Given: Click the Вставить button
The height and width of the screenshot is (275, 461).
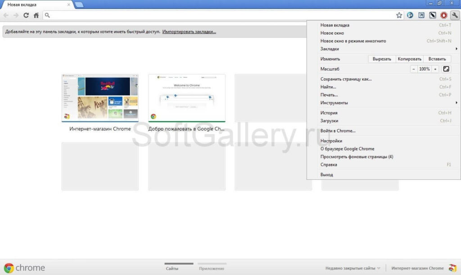Looking at the screenshot, I should pos(437,59).
